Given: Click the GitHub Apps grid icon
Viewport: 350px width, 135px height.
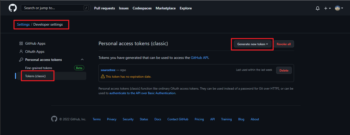Looking at the screenshot, I should [21, 43].
